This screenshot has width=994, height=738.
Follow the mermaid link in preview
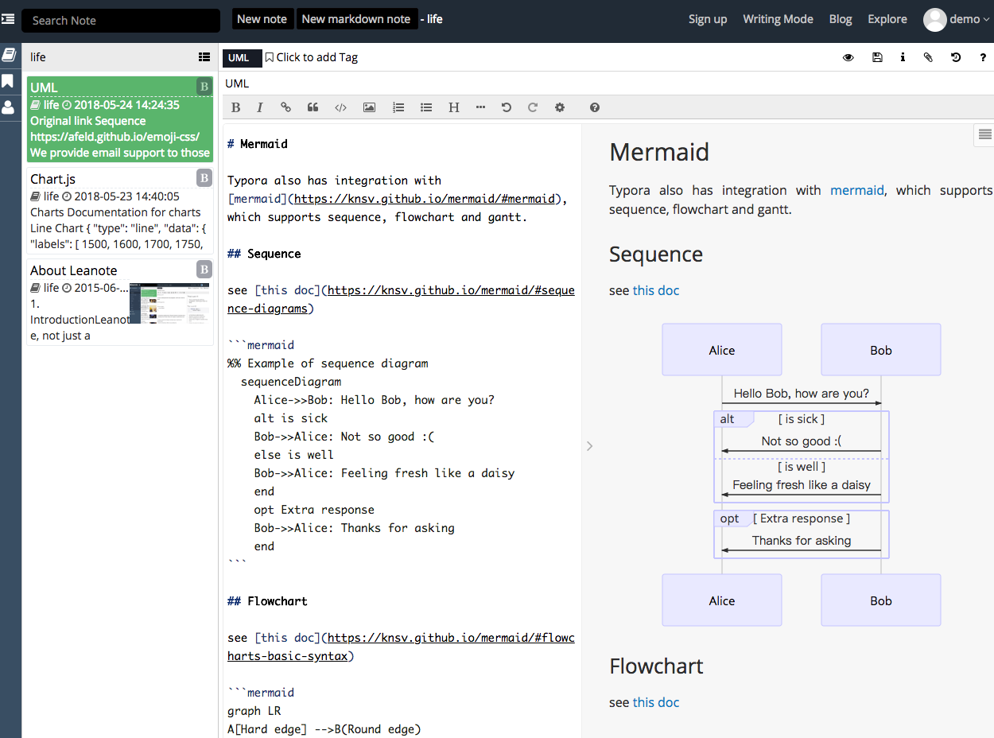857,190
